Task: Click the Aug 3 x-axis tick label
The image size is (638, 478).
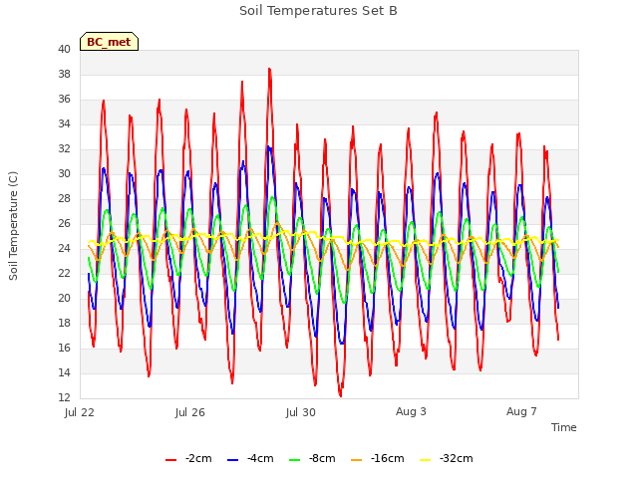Action: (x=411, y=411)
